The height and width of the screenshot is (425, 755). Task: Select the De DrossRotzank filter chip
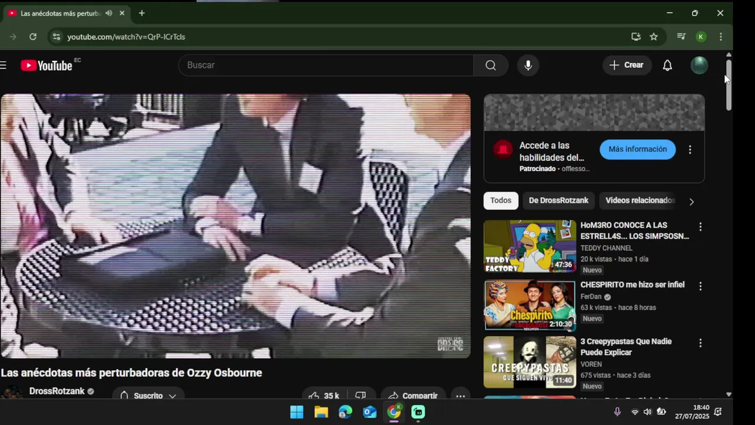[559, 201]
